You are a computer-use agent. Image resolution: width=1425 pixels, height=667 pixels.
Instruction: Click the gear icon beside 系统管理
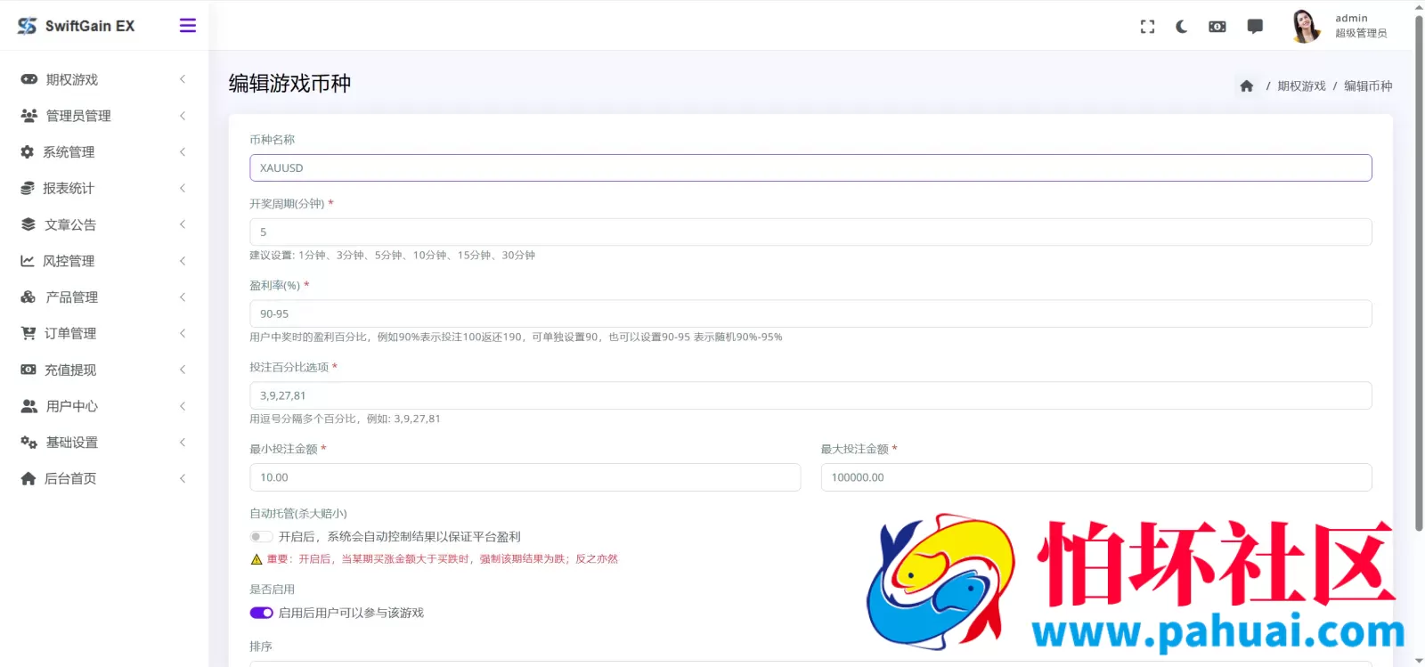coord(28,152)
